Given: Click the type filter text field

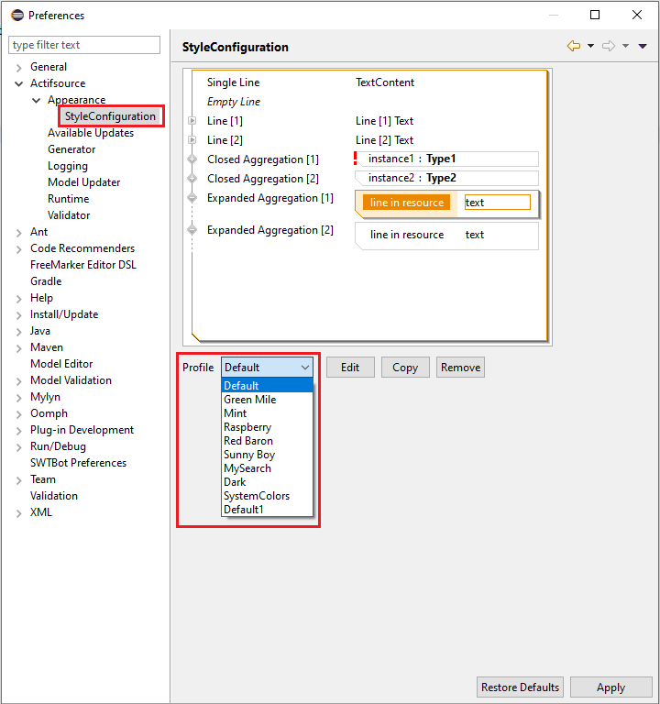Looking at the screenshot, I should (84, 45).
